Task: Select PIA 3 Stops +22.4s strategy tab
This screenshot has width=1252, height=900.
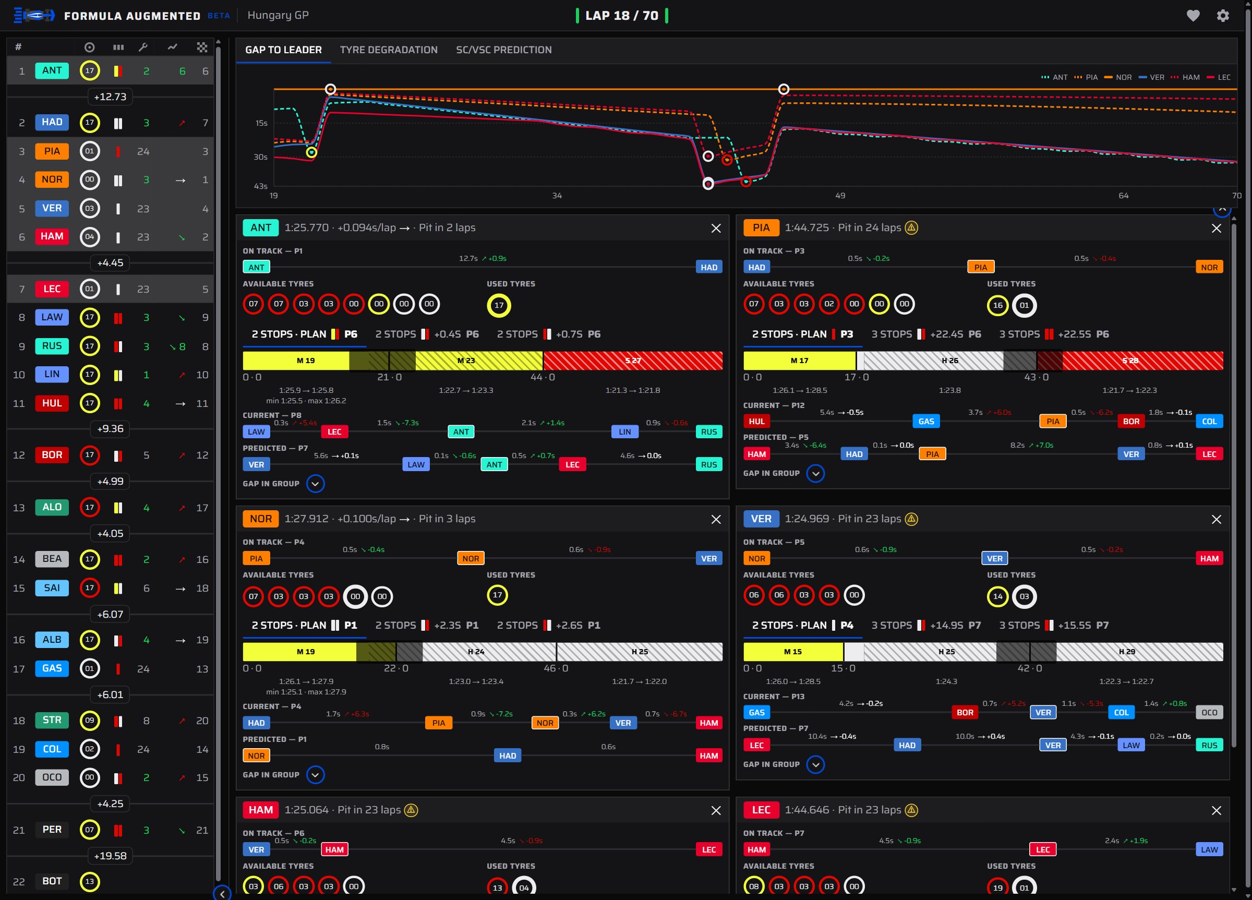Action: click(x=926, y=334)
